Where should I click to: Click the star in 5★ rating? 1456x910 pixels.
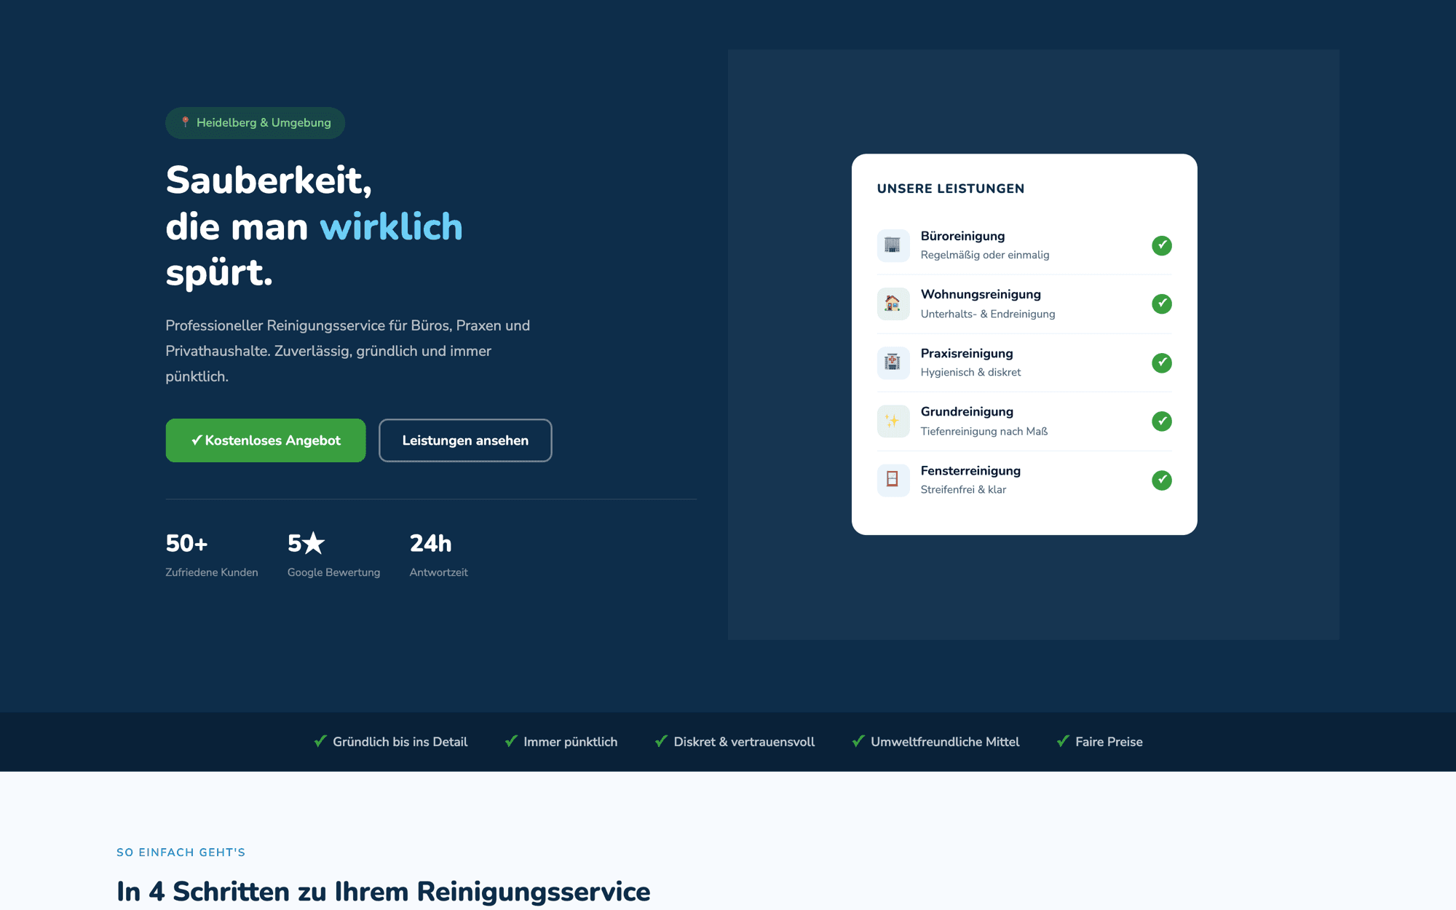pos(314,543)
